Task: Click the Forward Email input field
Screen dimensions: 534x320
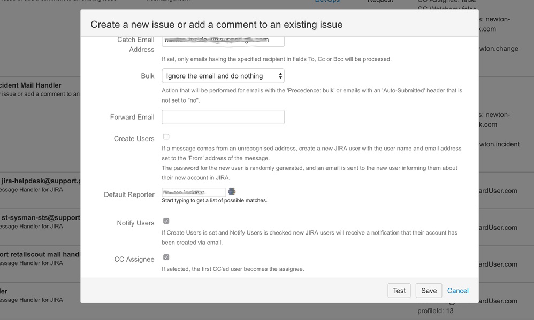Action: coord(223,117)
